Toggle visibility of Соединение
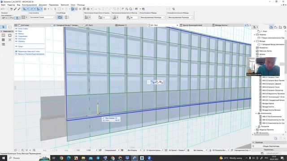 16,36
